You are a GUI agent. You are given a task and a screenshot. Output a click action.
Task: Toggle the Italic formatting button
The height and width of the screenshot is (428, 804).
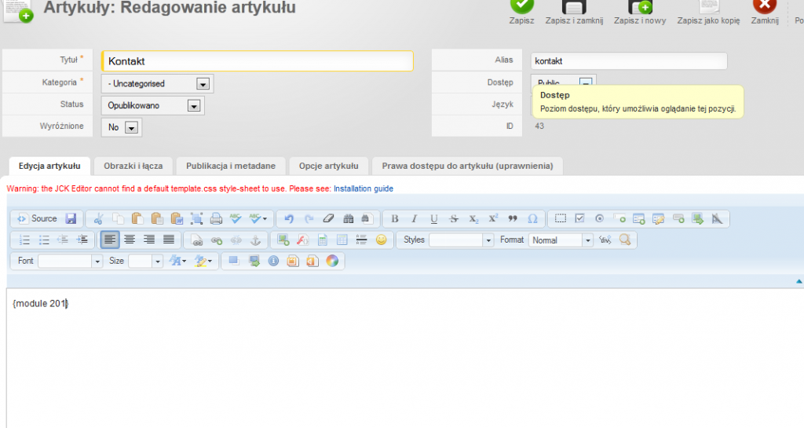click(x=415, y=219)
